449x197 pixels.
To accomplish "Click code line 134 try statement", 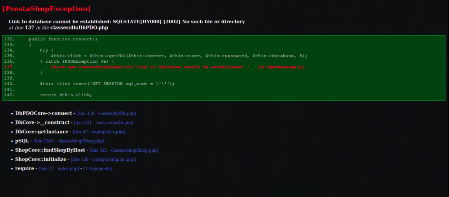I will pos(47,50).
